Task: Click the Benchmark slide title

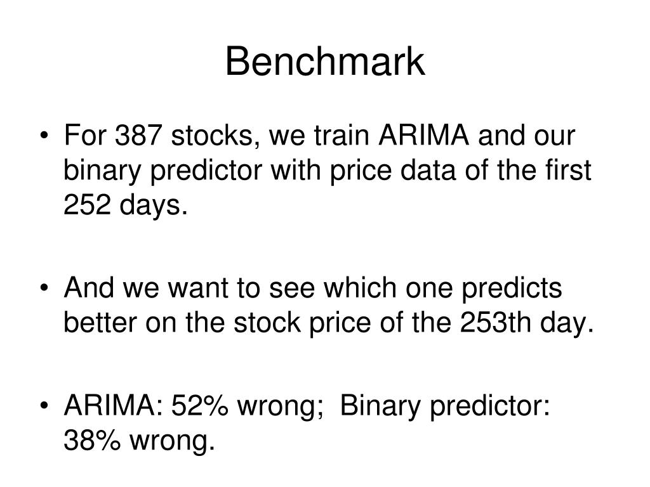Action: tap(325, 62)
